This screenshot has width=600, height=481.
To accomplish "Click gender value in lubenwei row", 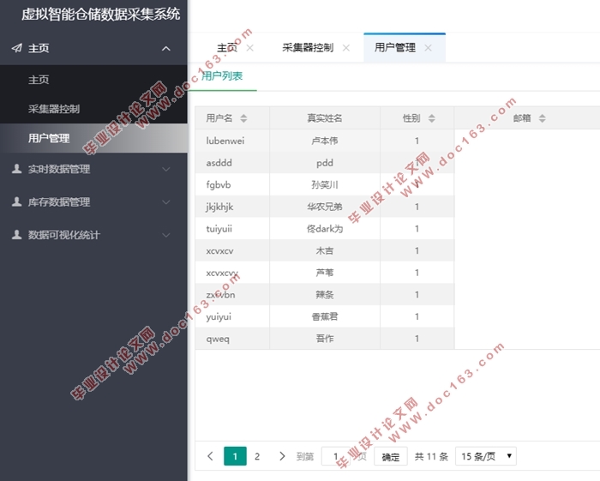I will (417, 141).
